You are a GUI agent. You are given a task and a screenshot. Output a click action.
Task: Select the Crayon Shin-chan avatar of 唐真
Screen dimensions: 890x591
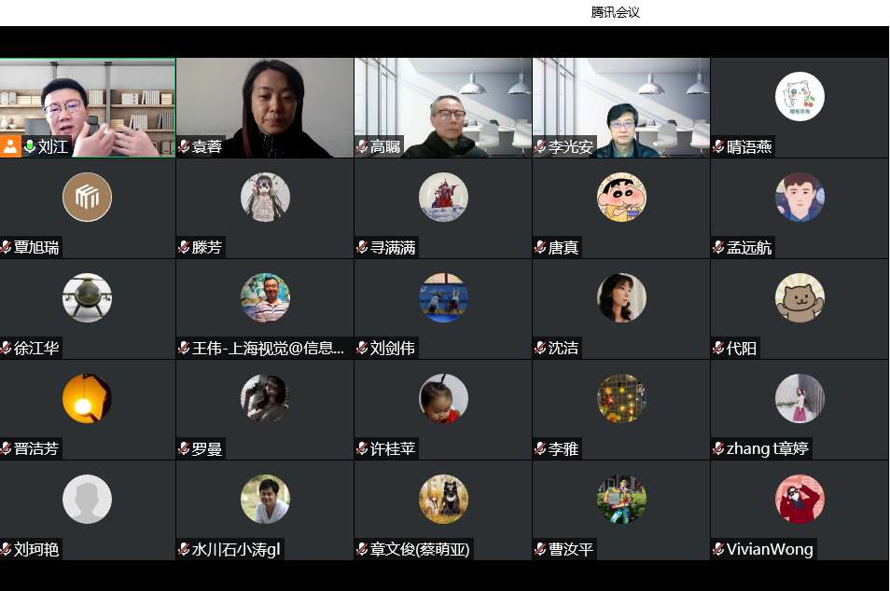pyautogui.click(x=621, y=197)
